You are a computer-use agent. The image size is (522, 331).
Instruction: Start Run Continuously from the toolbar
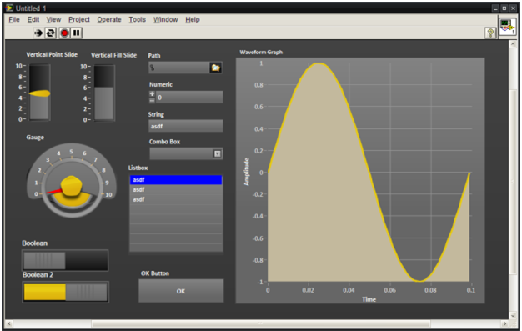[51, 33]
